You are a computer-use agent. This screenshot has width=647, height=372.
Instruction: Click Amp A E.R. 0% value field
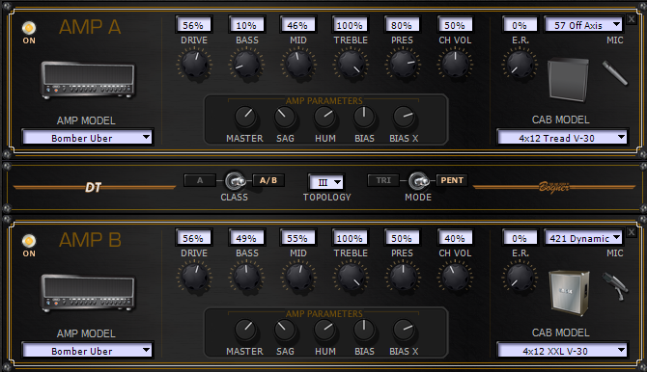click(x=520, y=25)
